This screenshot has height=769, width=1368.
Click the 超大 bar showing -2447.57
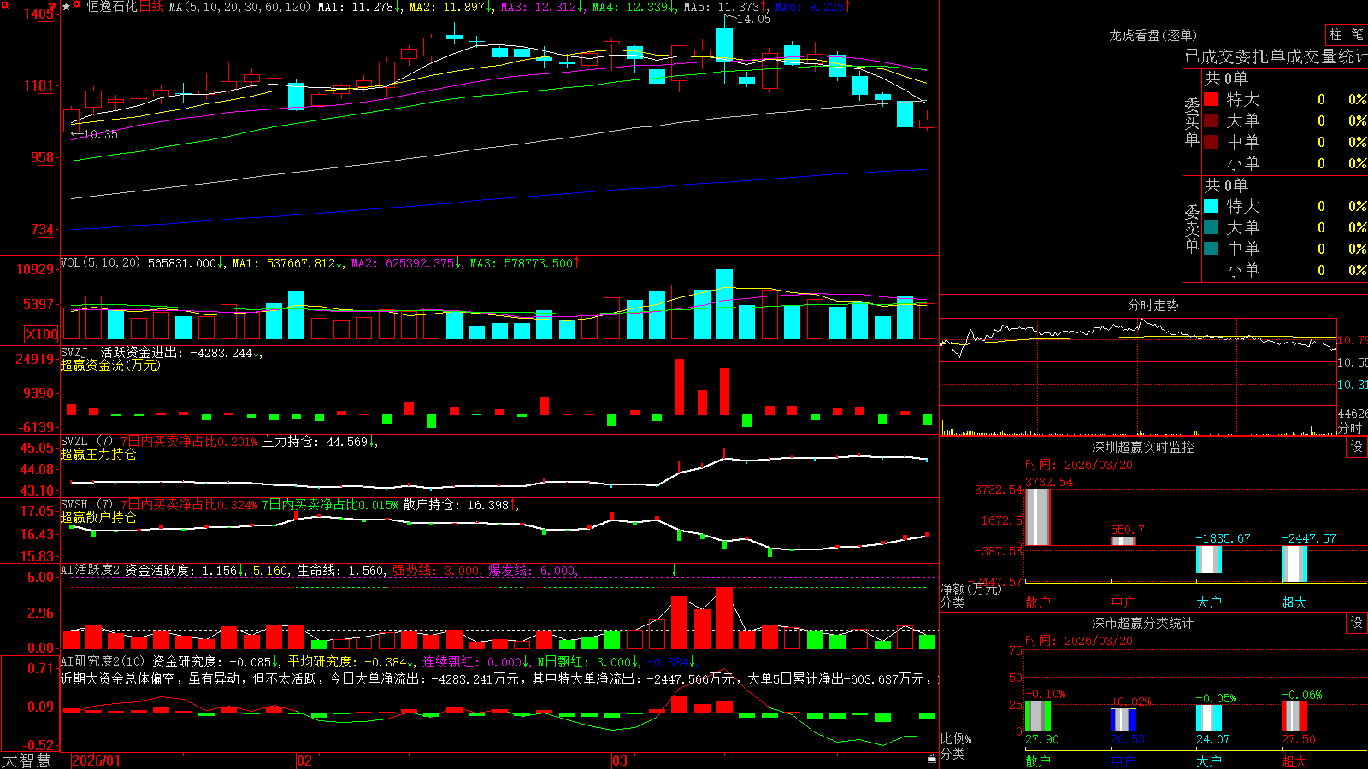pos(1294,564)
